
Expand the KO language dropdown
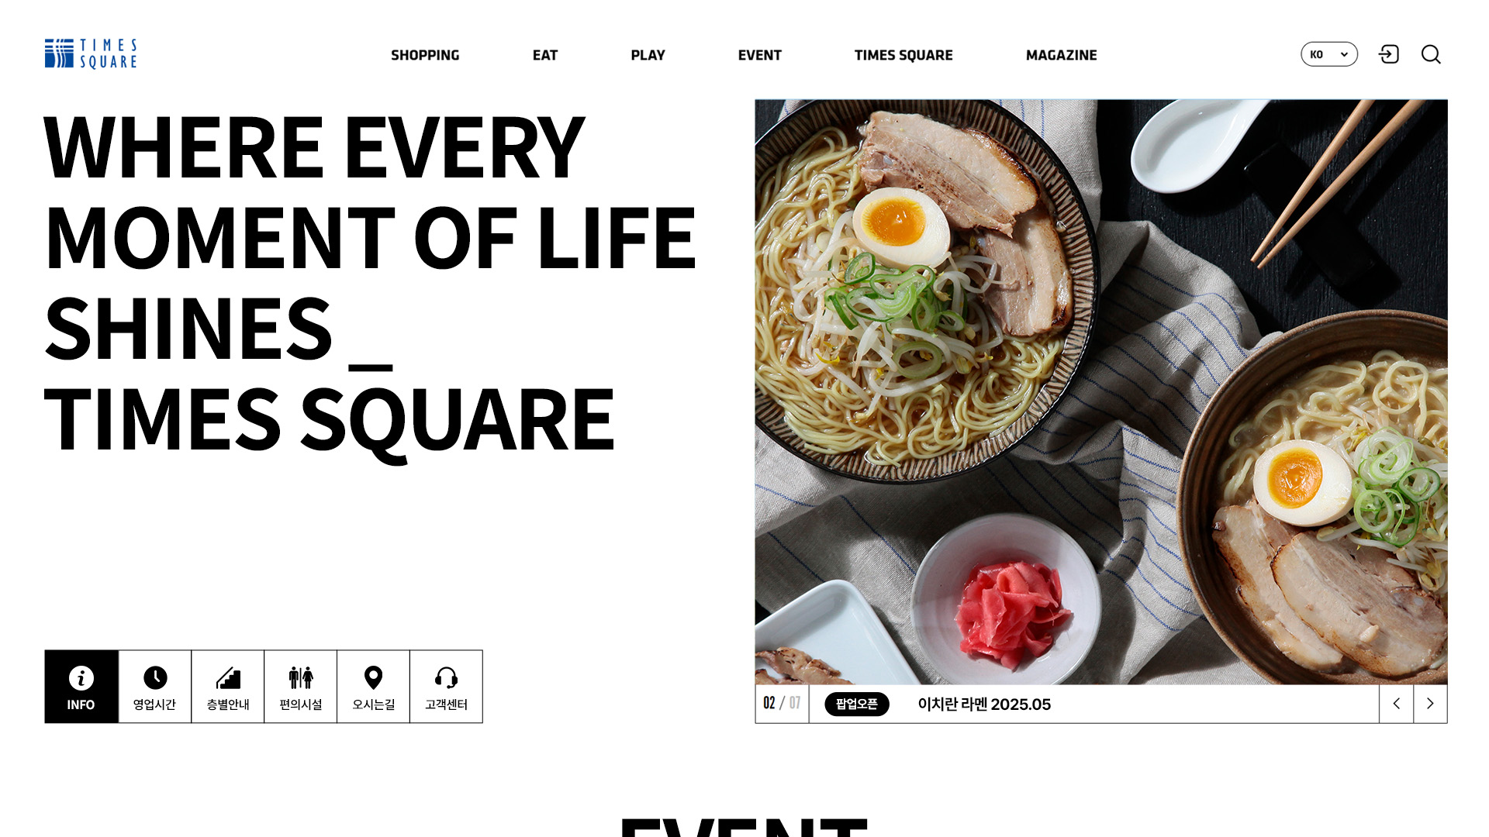click(x=1329, y=54)
